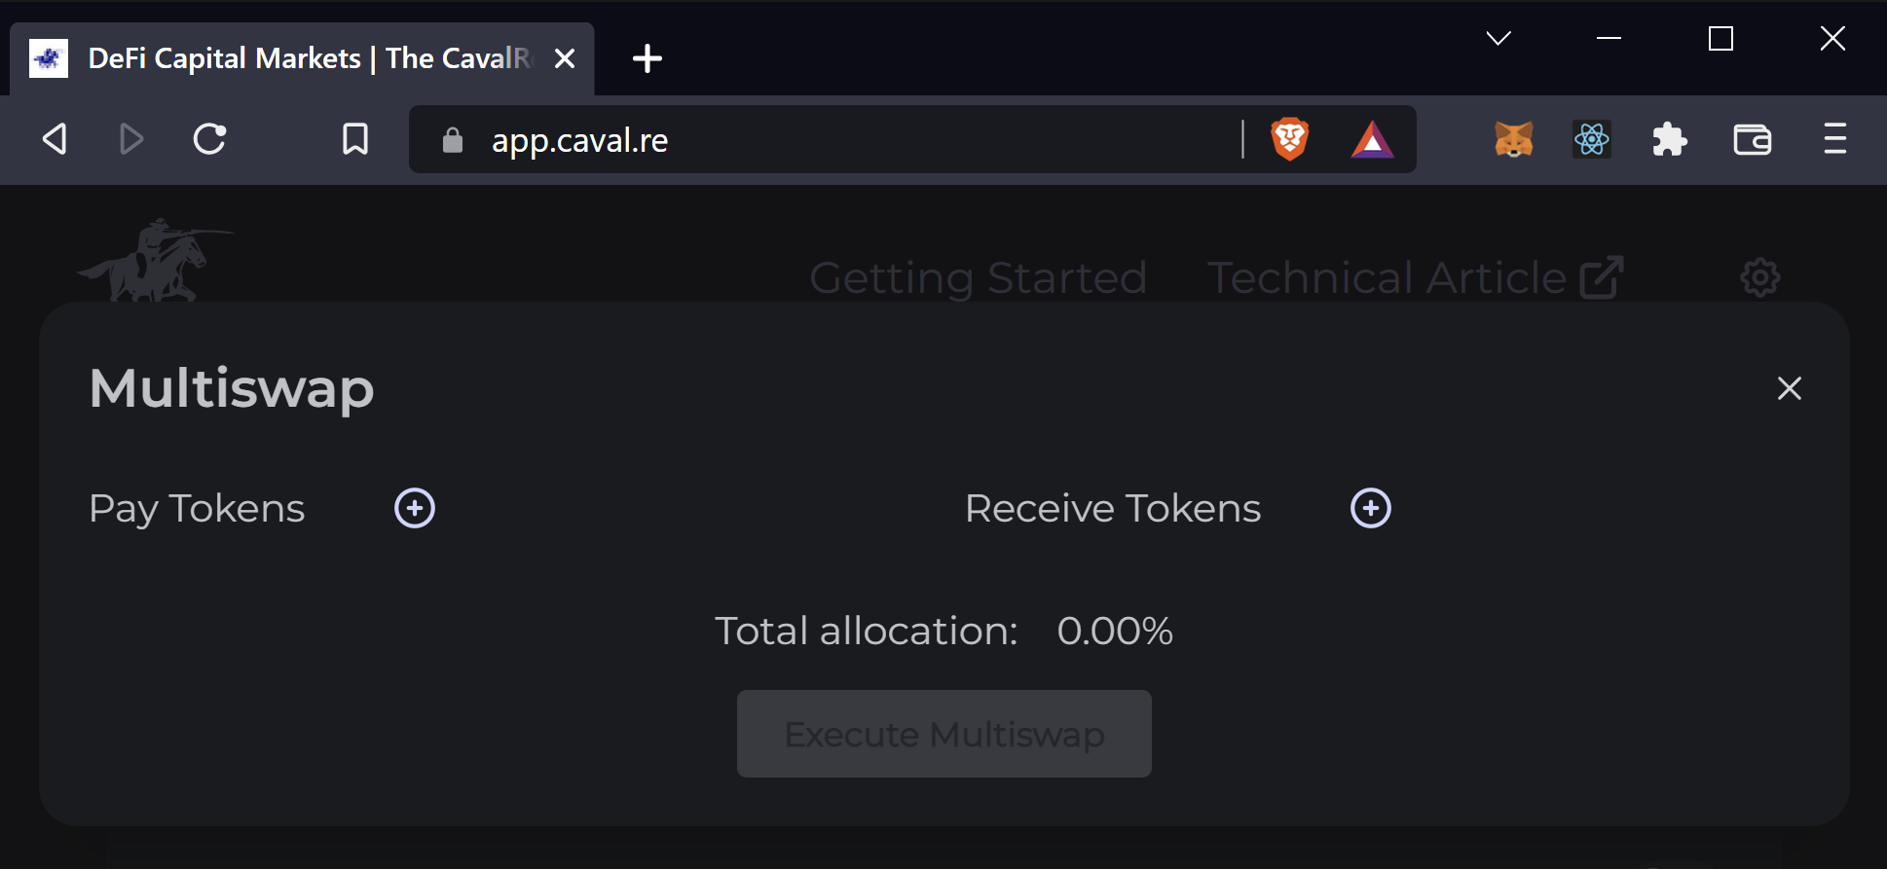Open the MetaMask fox extension
Screen dimensions: 1887x869
pos(1514,139)
